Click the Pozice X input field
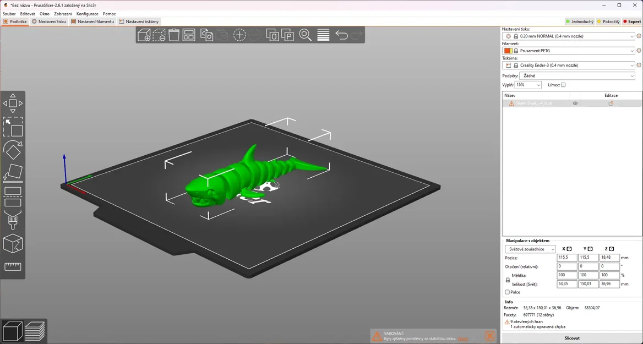 point(566,258)
